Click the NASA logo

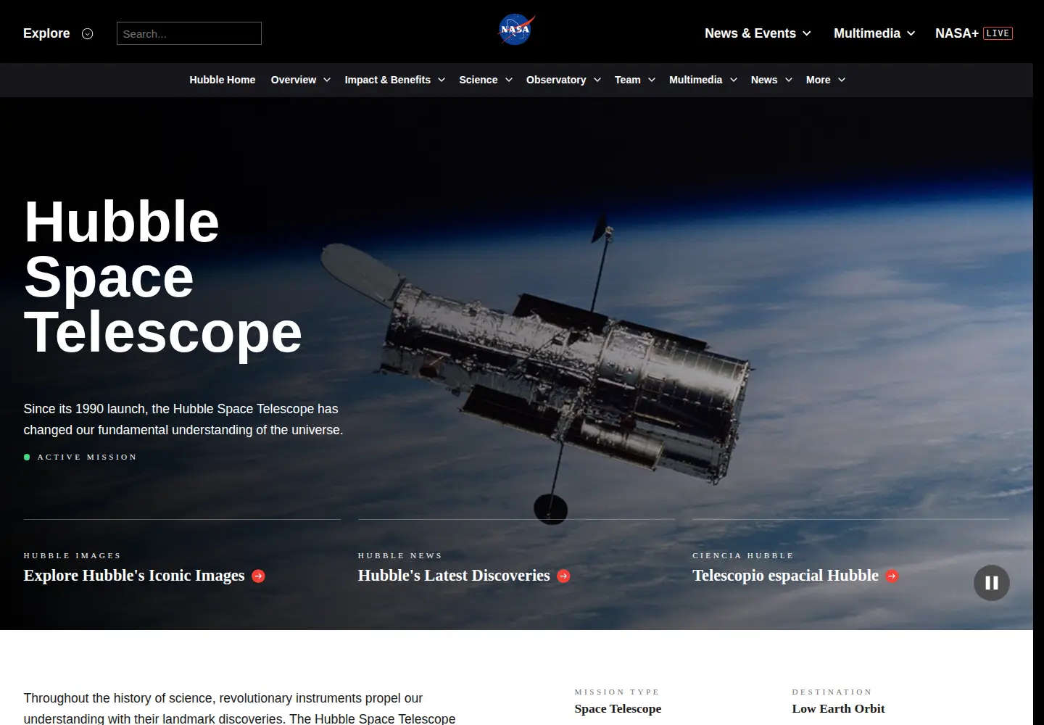pyautogui.click(x=516, y=30)
